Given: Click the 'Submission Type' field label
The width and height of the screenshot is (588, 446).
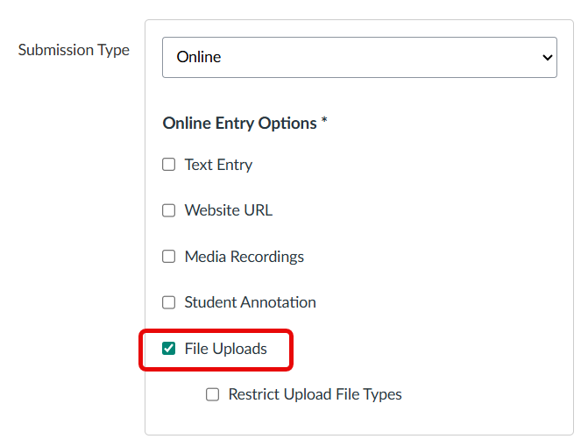Looking at the screenshot, I should [x=74, y=50].
